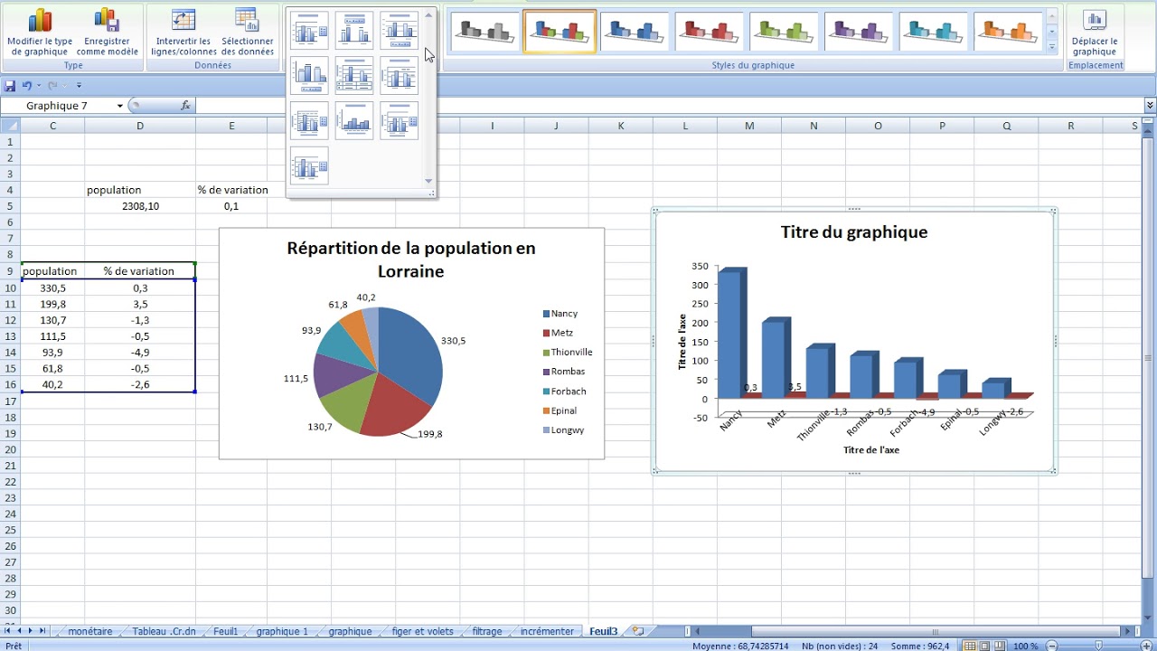Switch to Tableau .Cr.dn sheet tab
Screen dimensions: 1157x651
164,631
